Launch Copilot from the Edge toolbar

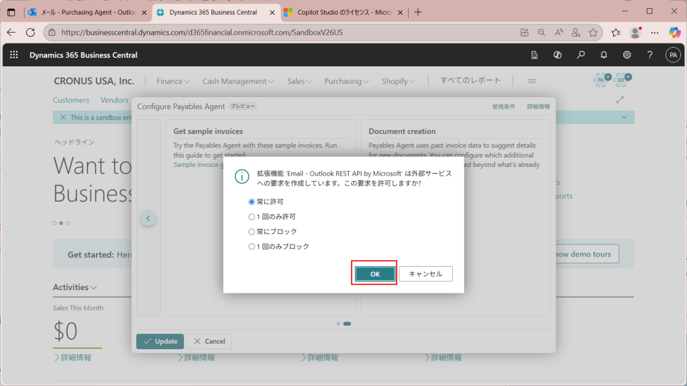(674, 32)
